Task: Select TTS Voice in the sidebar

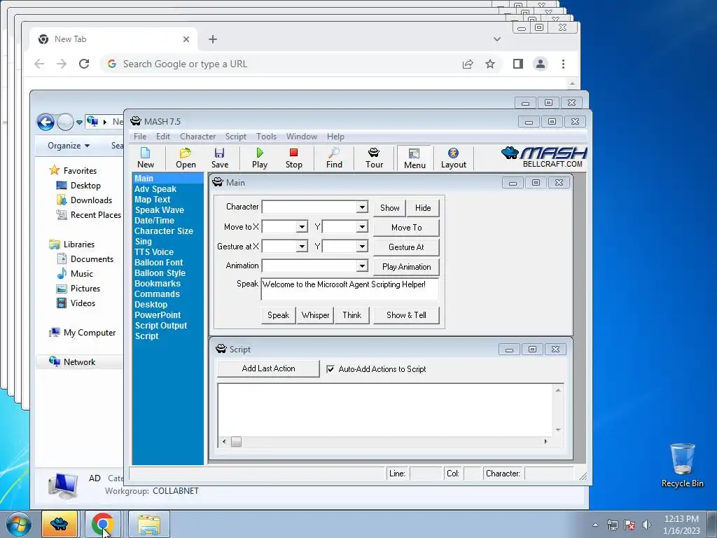Action: coord(153,252)
